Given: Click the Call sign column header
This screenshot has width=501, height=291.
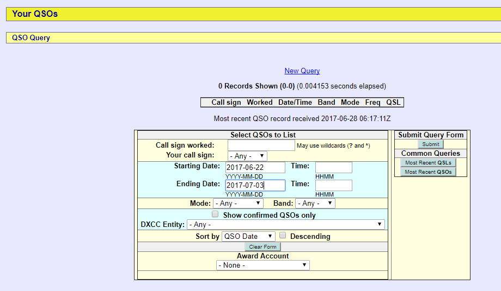Looking at the screenshot, I should click(x=226, y=102).
